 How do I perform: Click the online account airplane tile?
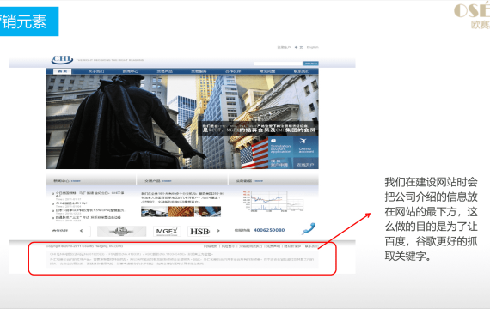(x=306, y=147)
